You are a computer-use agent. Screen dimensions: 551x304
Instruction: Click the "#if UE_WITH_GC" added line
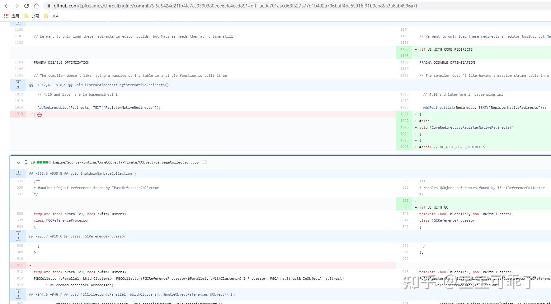pos(434,207)
